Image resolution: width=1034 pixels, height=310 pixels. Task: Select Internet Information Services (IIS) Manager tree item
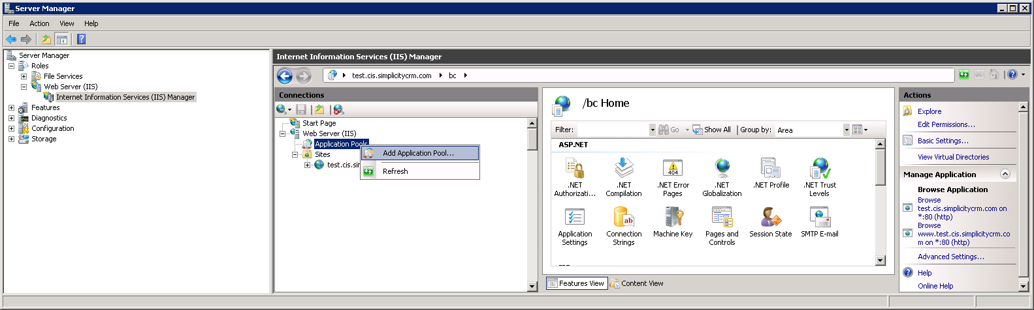tap(125, 97)
